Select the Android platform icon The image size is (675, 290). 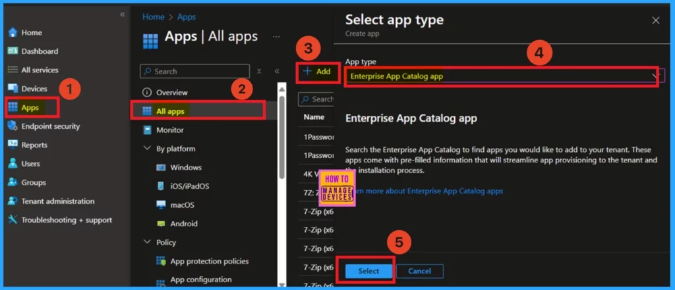pyautogui.click(x=161, y=224)
